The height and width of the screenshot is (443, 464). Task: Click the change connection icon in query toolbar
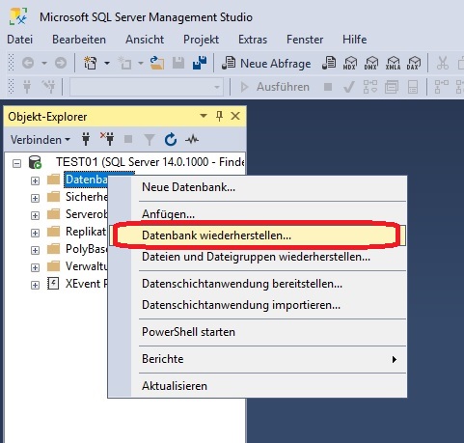point(49,87)
